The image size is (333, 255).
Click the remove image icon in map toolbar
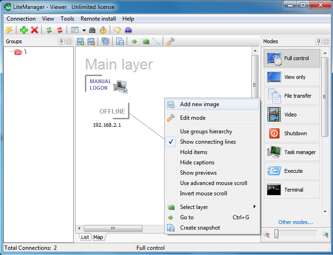click(91, 41)
